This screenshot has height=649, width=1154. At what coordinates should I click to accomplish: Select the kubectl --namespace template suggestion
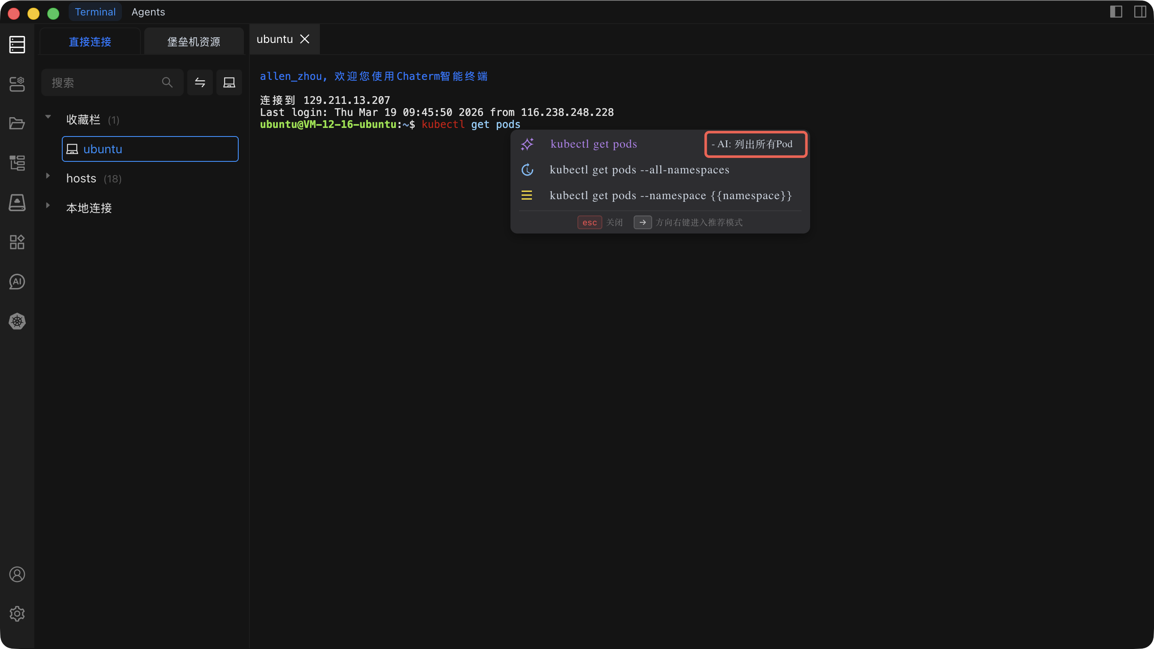670,196
